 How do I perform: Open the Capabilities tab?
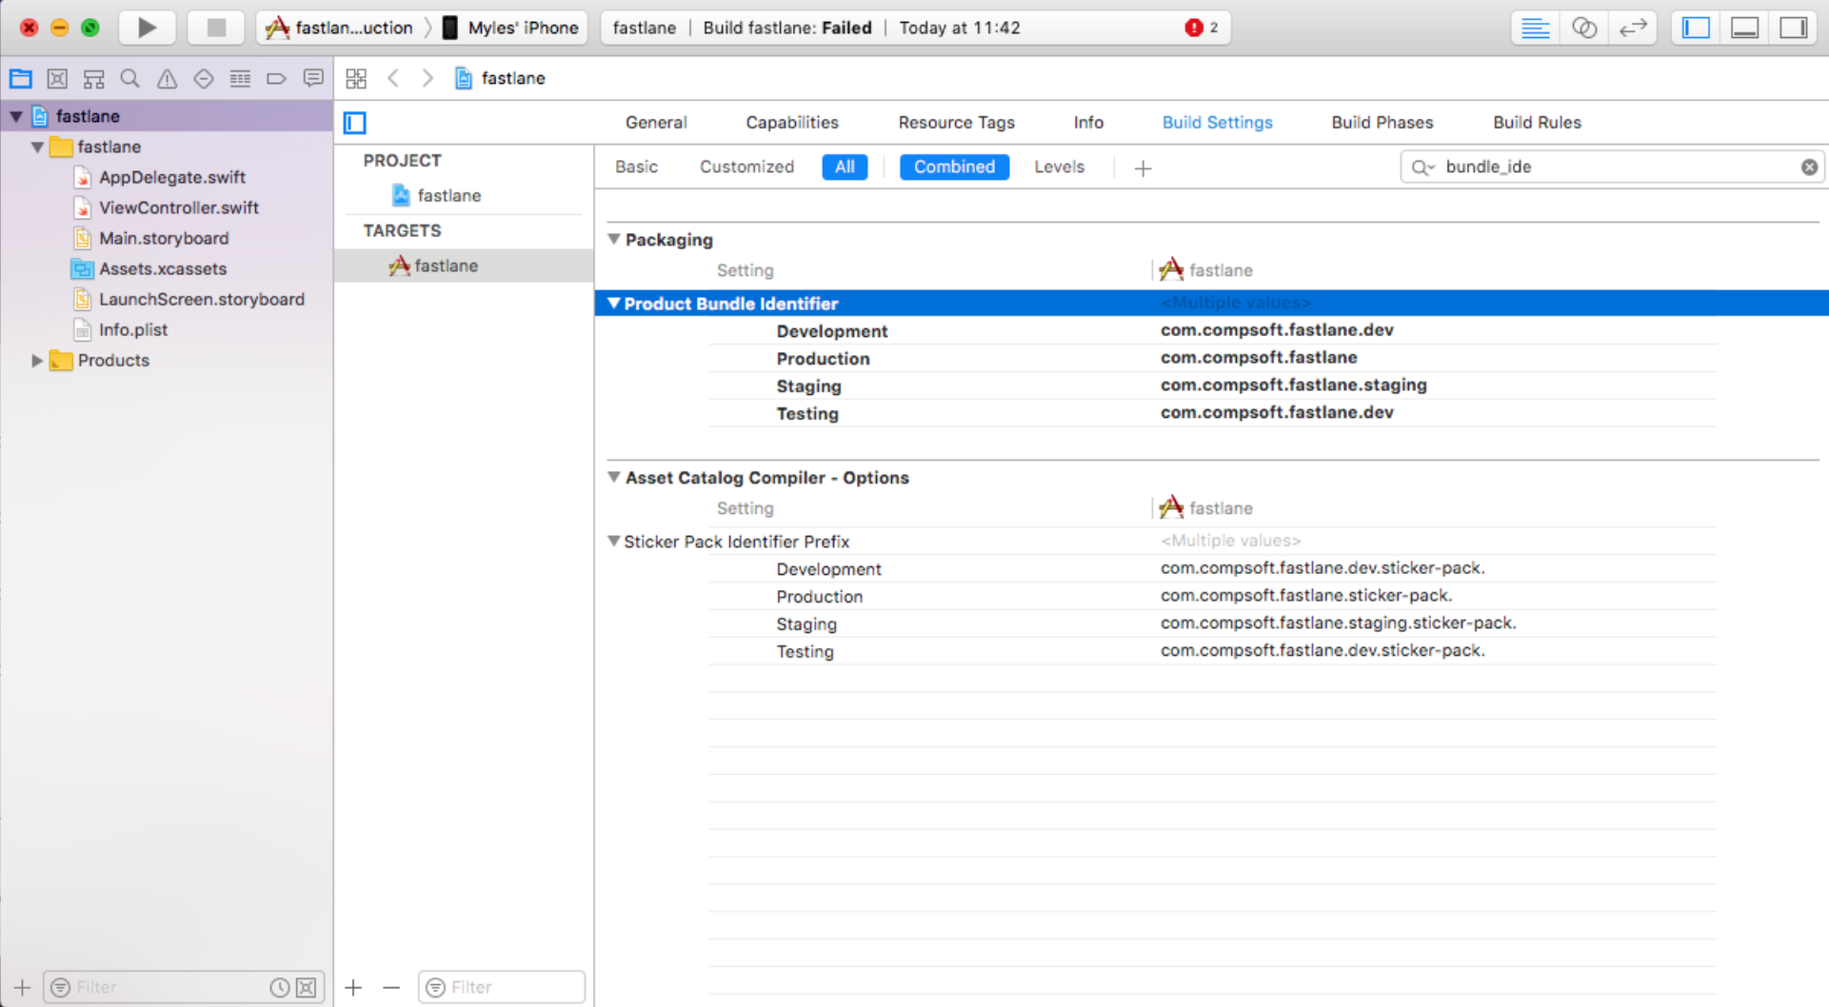point(791,123)
